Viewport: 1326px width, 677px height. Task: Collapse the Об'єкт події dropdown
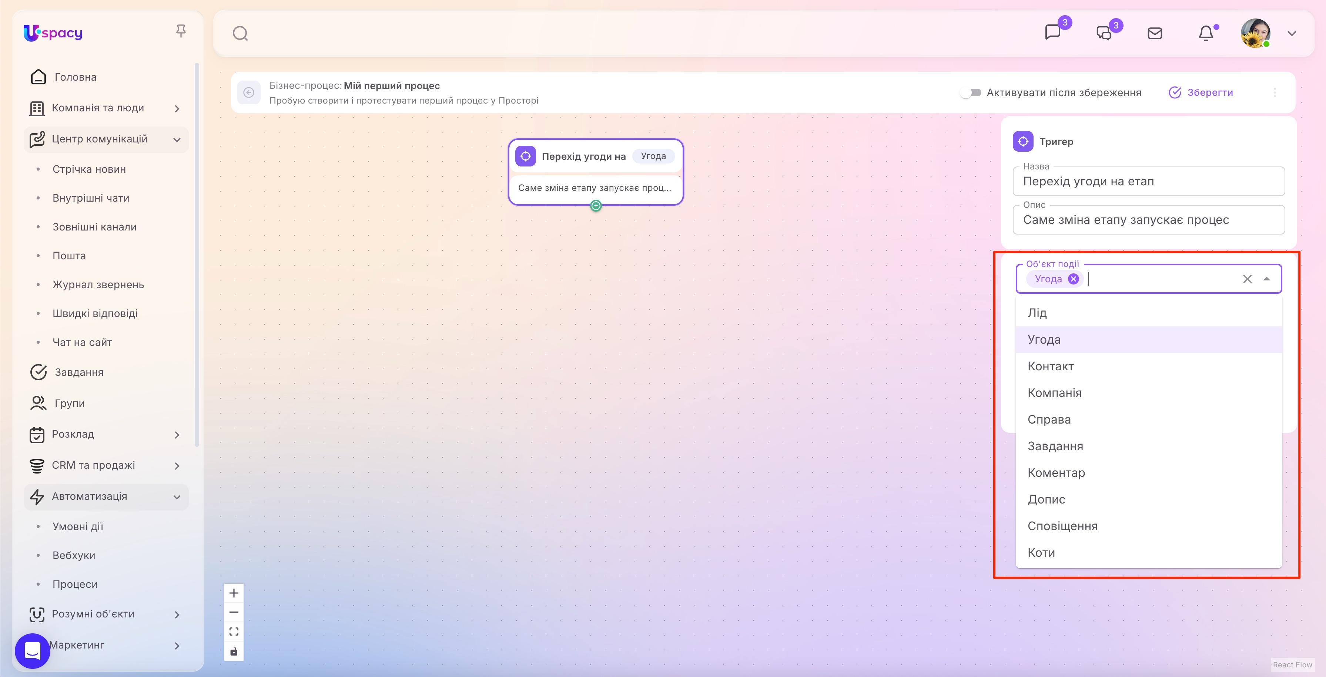coord(1267,278)
